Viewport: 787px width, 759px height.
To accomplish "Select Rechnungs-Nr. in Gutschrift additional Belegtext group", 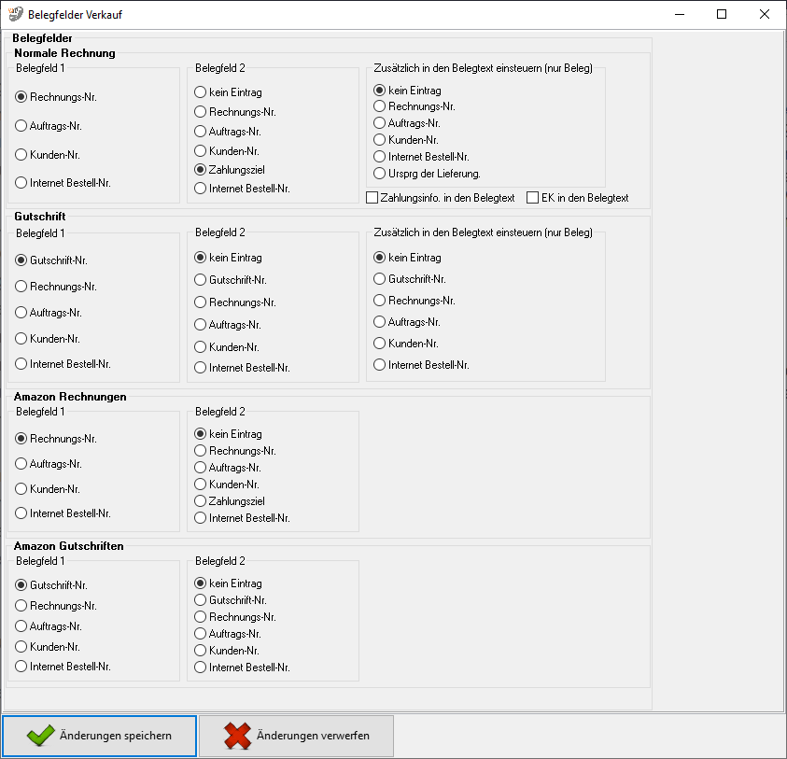I will pyautogui.click(x=380, y=301).
